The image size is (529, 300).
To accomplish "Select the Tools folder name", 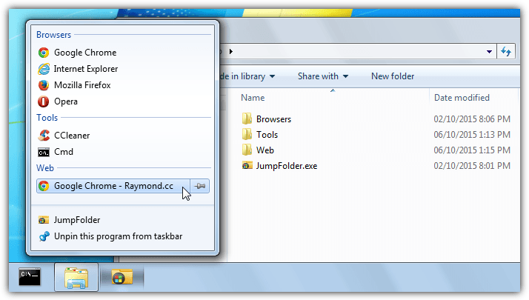I will click(x=267, y=135).
